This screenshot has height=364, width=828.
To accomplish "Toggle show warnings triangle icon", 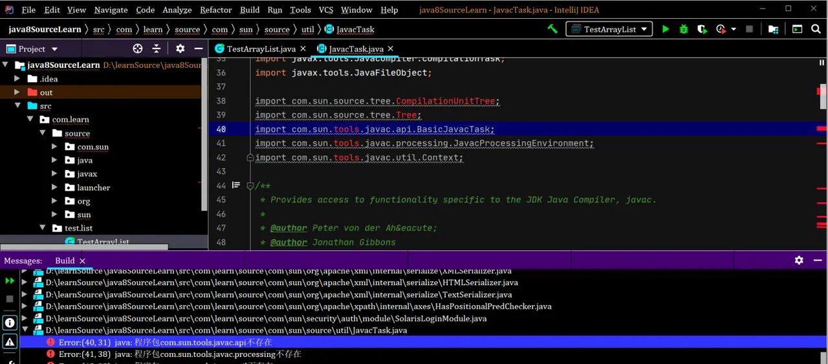I will (x=10, y=341).
